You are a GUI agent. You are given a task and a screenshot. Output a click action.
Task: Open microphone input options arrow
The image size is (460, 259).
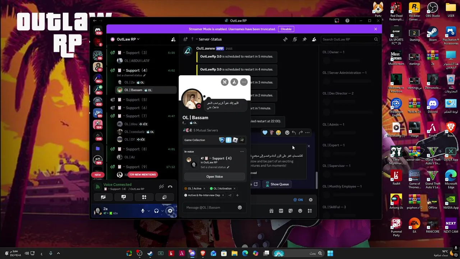click(x=148, y=211)
